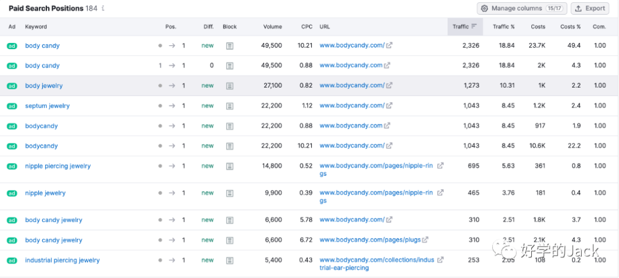Sort by the Costs % column header

(x=570, y=27)
